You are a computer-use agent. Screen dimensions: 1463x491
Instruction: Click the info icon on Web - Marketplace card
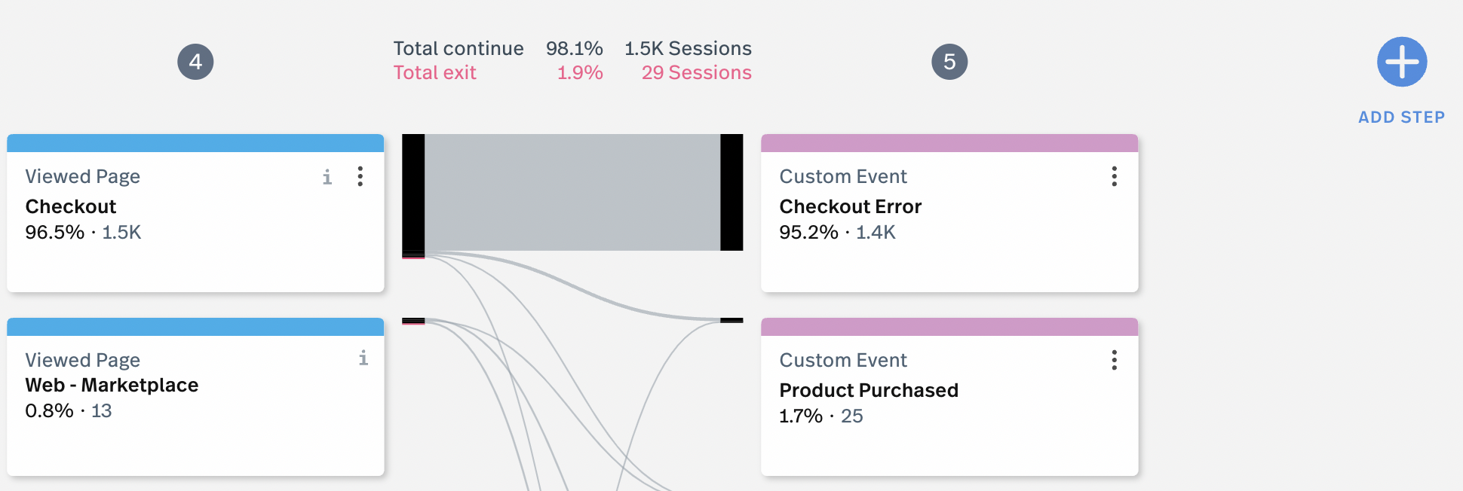coord(363,358)
